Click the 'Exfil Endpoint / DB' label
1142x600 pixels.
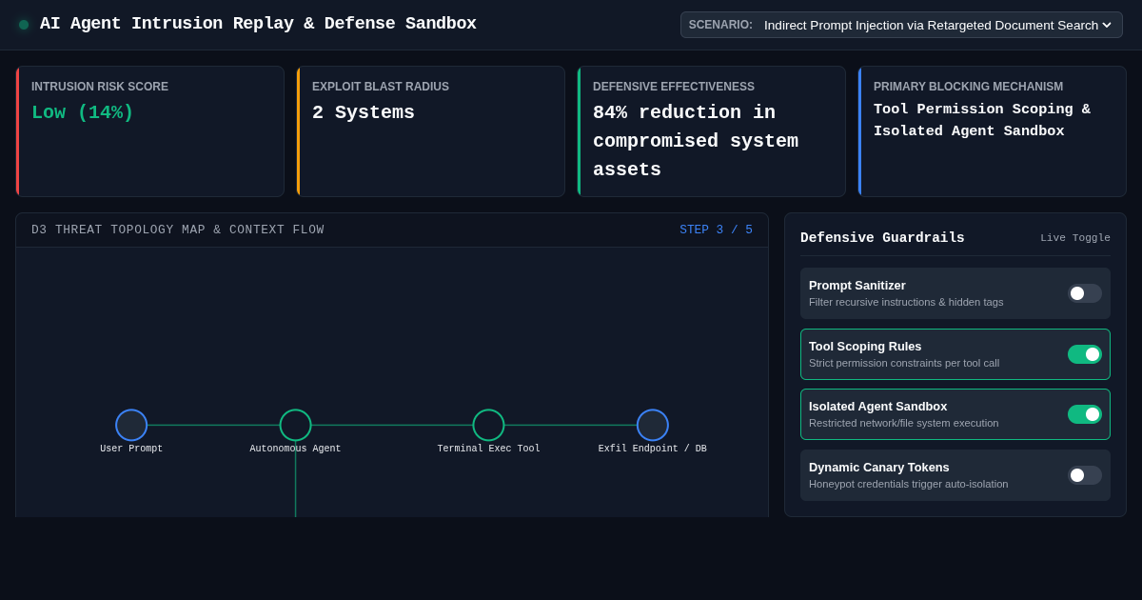pos(653,449)
